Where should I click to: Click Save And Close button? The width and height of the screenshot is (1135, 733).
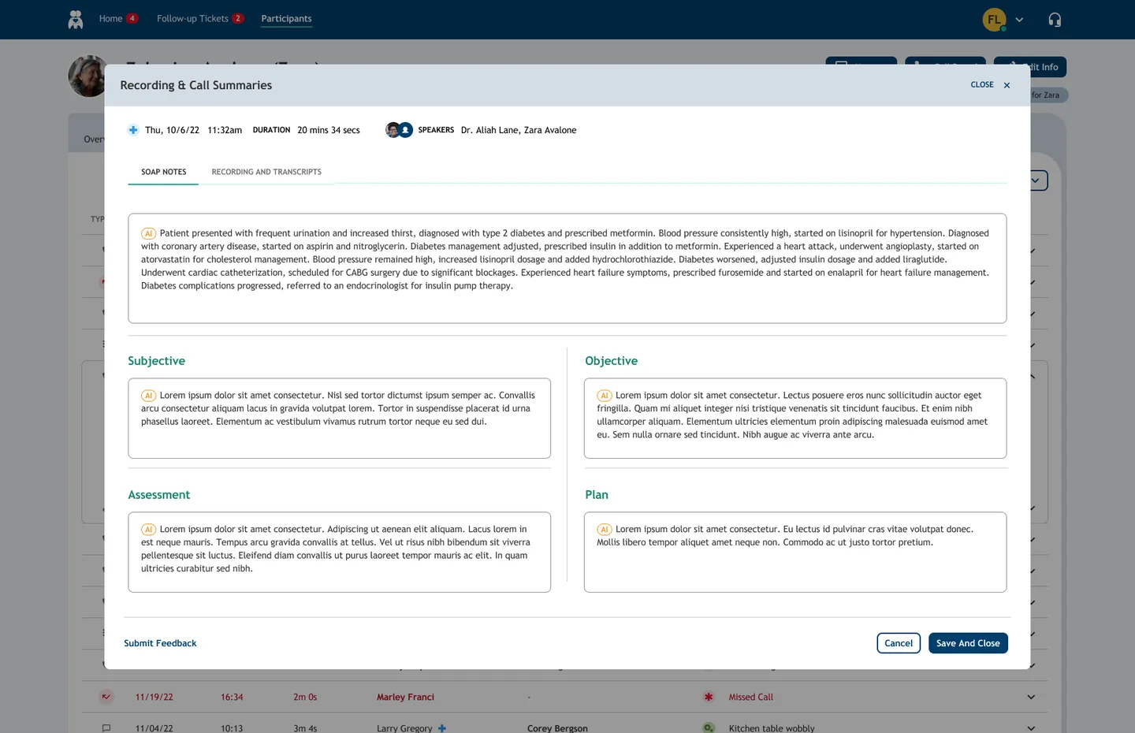point(968,643)
